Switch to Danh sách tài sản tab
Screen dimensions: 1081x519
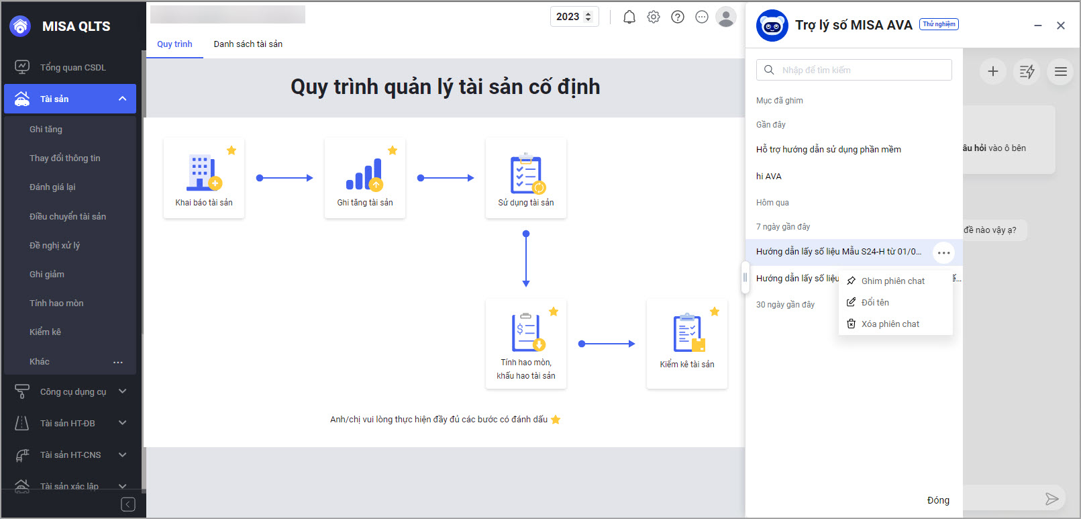click(x=248, y=44)
